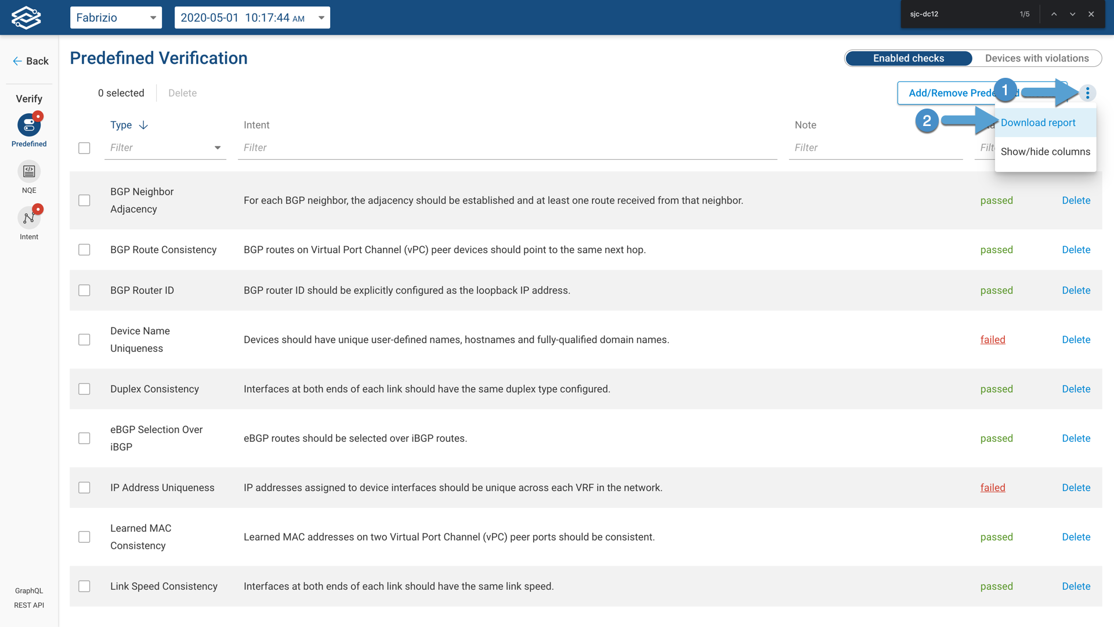
Task: Toggle the Type column sort arrow
Action: coord(143,125)
